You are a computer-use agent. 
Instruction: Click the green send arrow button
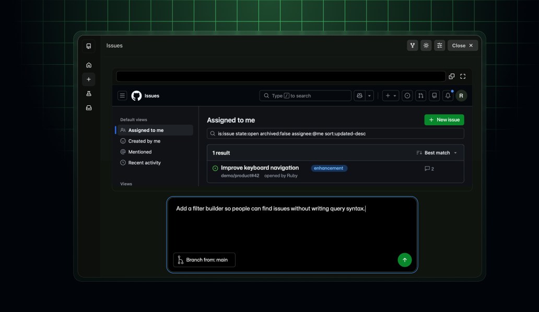coord(405,260)
